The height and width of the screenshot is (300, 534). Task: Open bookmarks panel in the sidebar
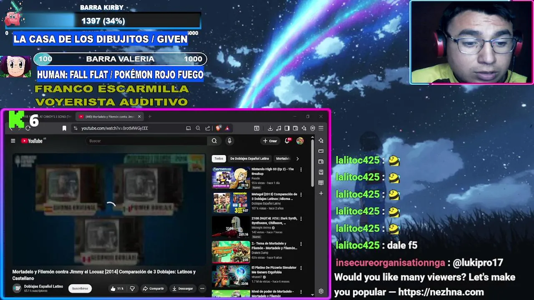click(321, 172)
